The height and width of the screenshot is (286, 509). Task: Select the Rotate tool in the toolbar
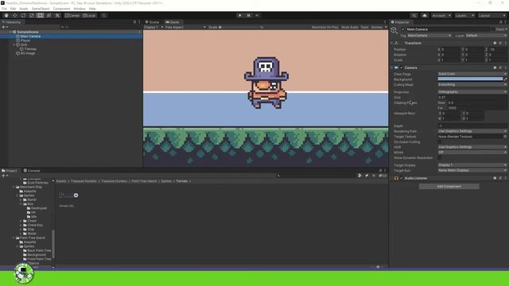(23, 16)
